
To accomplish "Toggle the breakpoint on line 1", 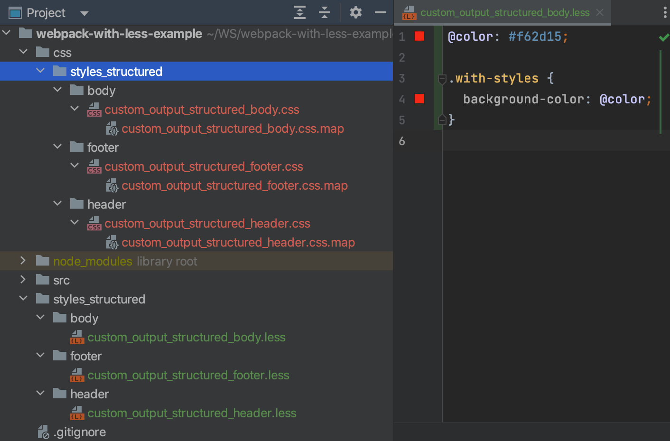I will tap(419, 36).
